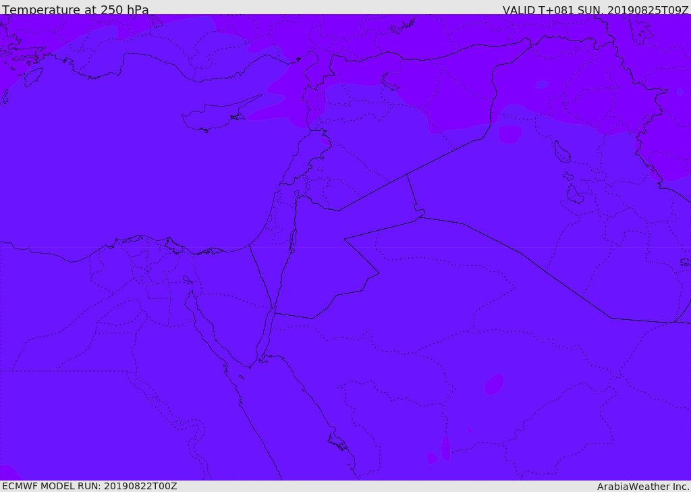Viewport: 691px width, 492px height.
Task: Click the 'Temperature at 250 hPa' title
Action: click(76, 9)
